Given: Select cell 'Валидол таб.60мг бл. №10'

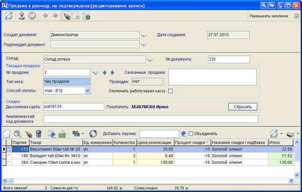Looking at the screenshot, I should click(56, 156).
